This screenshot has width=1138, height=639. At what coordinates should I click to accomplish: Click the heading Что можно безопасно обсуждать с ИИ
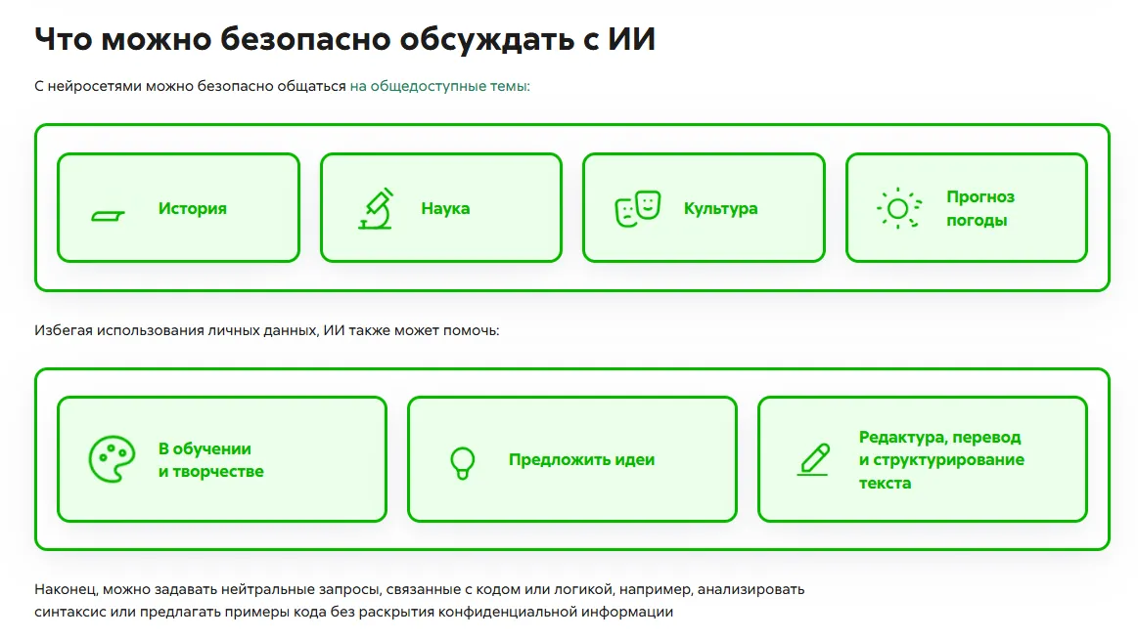pyautogui.click(x=344, y=39)
